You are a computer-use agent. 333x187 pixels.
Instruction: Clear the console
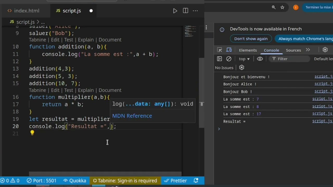229,59
